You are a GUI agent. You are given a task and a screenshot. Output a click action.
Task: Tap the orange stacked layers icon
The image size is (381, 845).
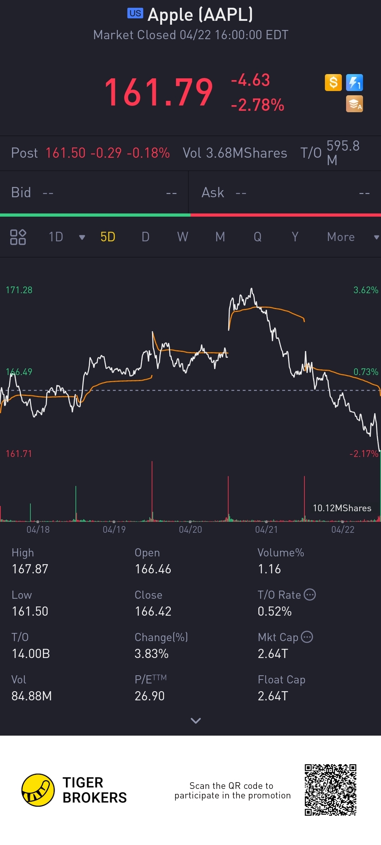[x=355, y=104]
